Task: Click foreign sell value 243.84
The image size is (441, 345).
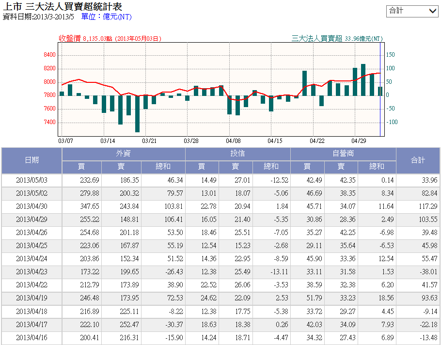Action: tap(129, 206)
